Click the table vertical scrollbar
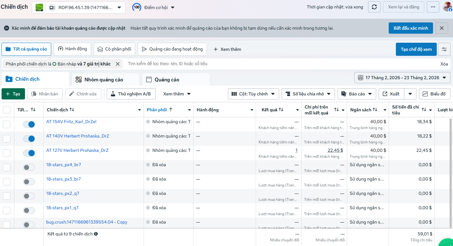 pos(451,173)
